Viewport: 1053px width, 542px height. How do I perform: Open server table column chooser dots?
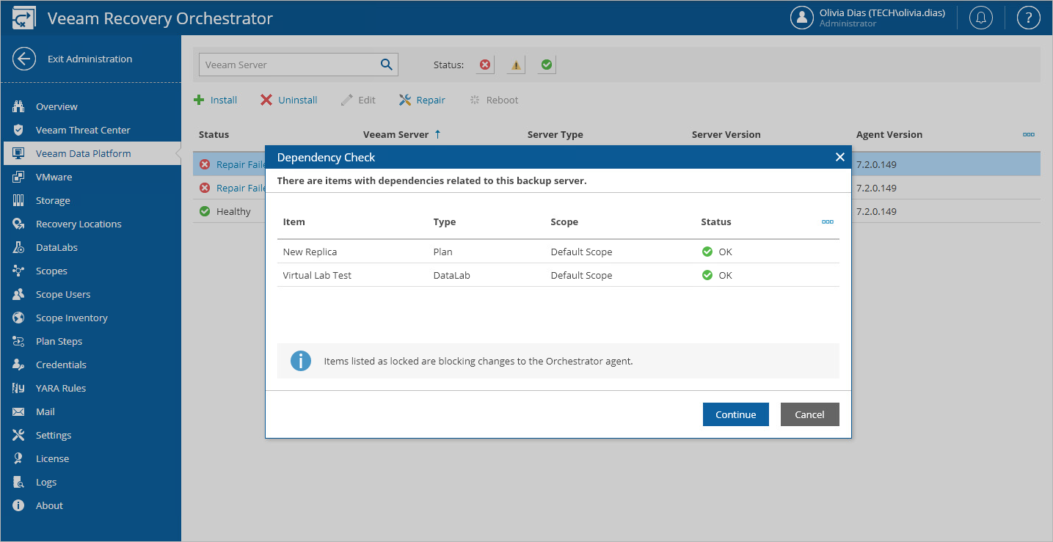pos(1029,134)
